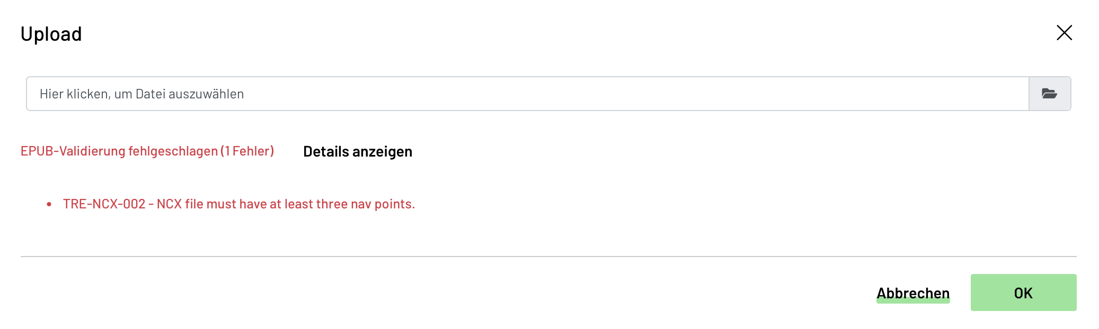Click the "at least three nav points" error text

349,204
